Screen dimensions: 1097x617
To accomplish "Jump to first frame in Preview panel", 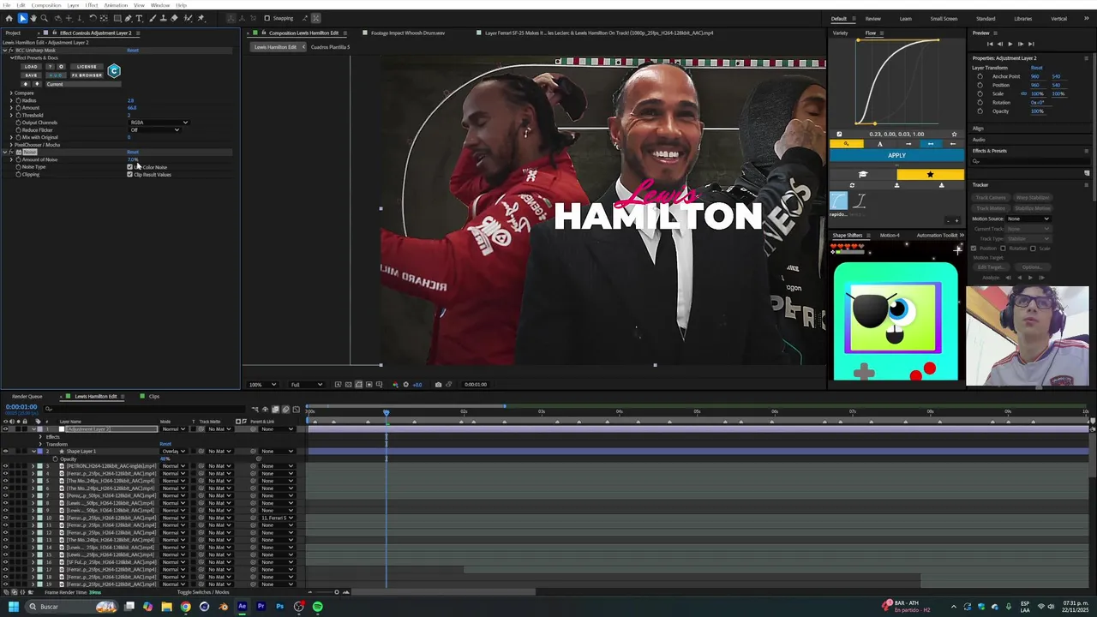I will click(x=990, y=44).
